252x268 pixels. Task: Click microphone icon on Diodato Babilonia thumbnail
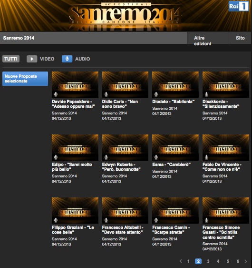pyautogui.click(x=156, y=94)
